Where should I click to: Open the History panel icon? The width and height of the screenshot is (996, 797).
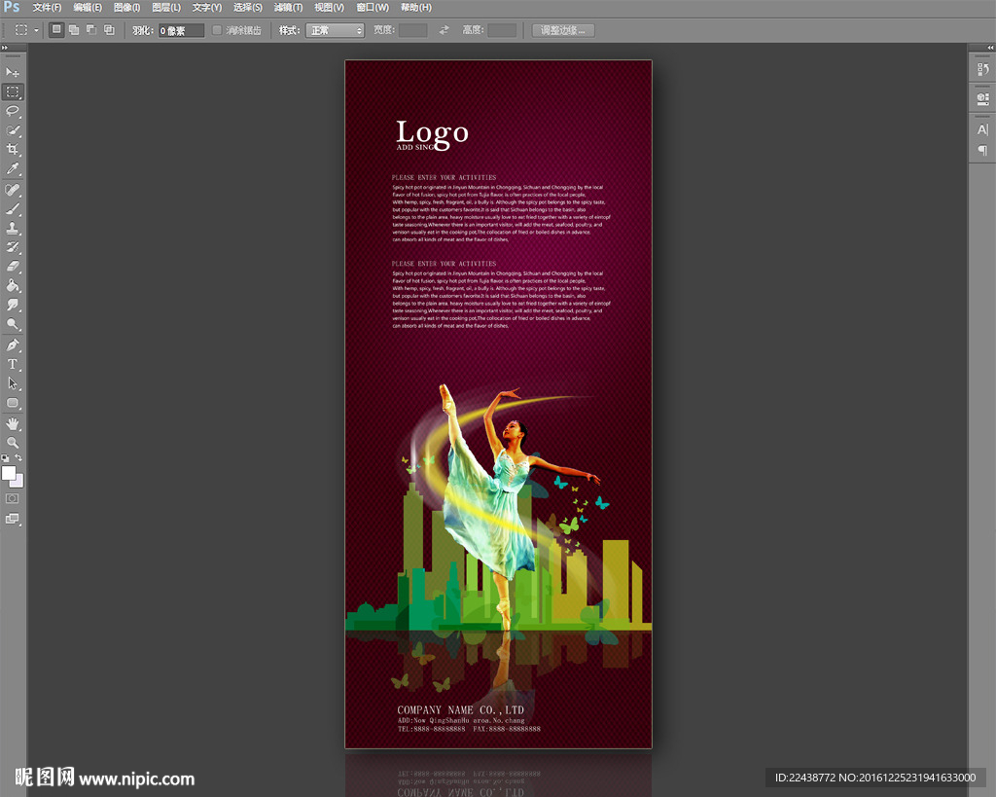pyautogui.click(x=982, y=70)
